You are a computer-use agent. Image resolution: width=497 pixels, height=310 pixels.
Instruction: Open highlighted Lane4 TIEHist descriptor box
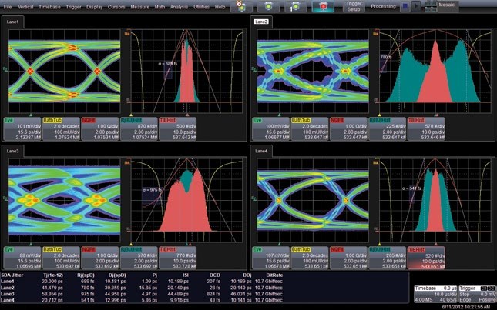(426, 258)
